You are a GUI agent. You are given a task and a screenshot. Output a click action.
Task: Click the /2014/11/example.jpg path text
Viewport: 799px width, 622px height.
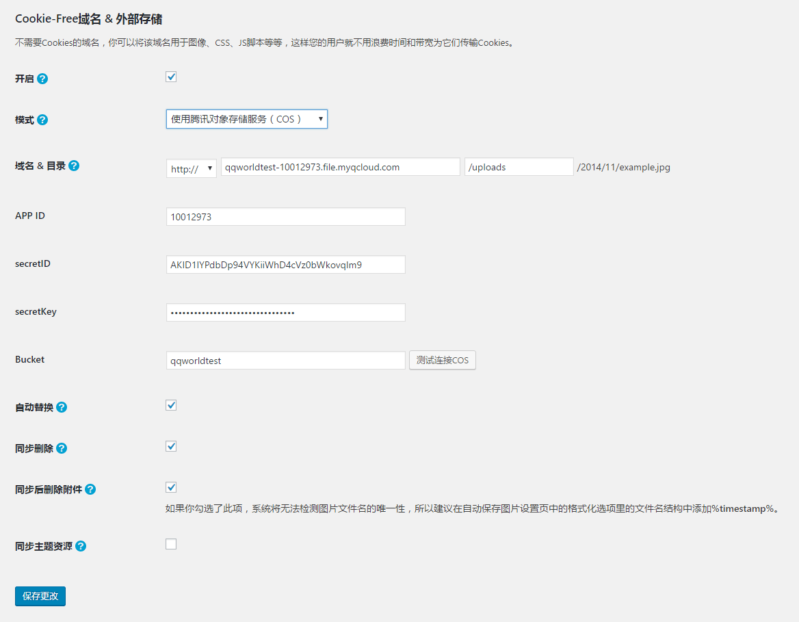point(624,167)
